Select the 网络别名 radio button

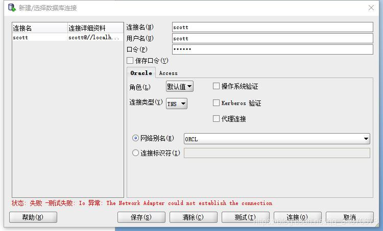click(135, 138)
